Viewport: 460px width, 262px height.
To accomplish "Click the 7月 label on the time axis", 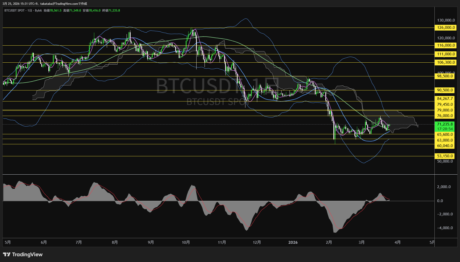I will pyautogui.click(x=79, y=242).
